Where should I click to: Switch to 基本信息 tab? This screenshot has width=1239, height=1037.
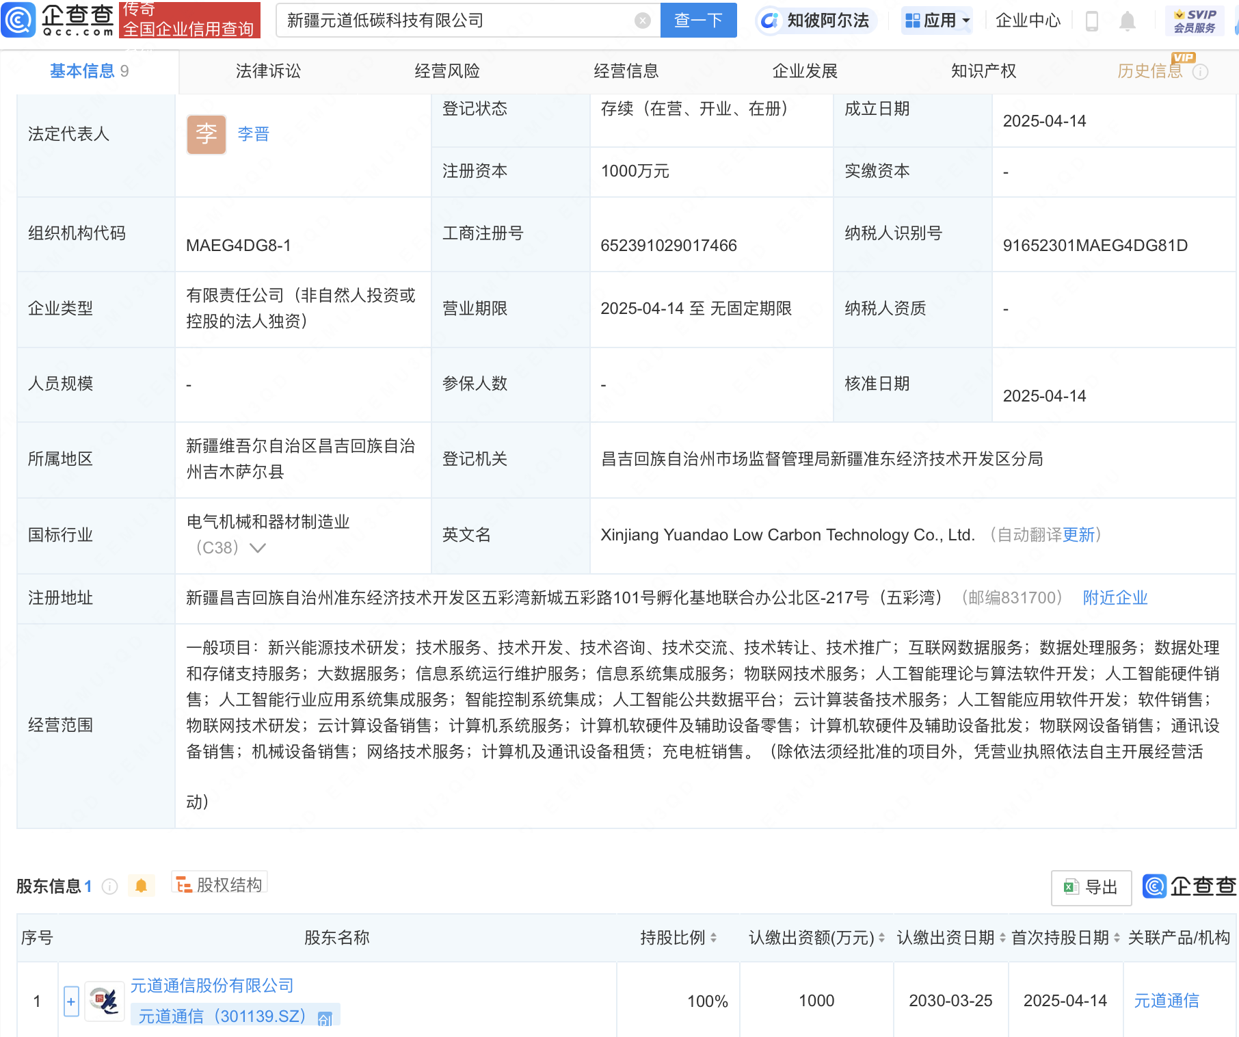[90, 71]
